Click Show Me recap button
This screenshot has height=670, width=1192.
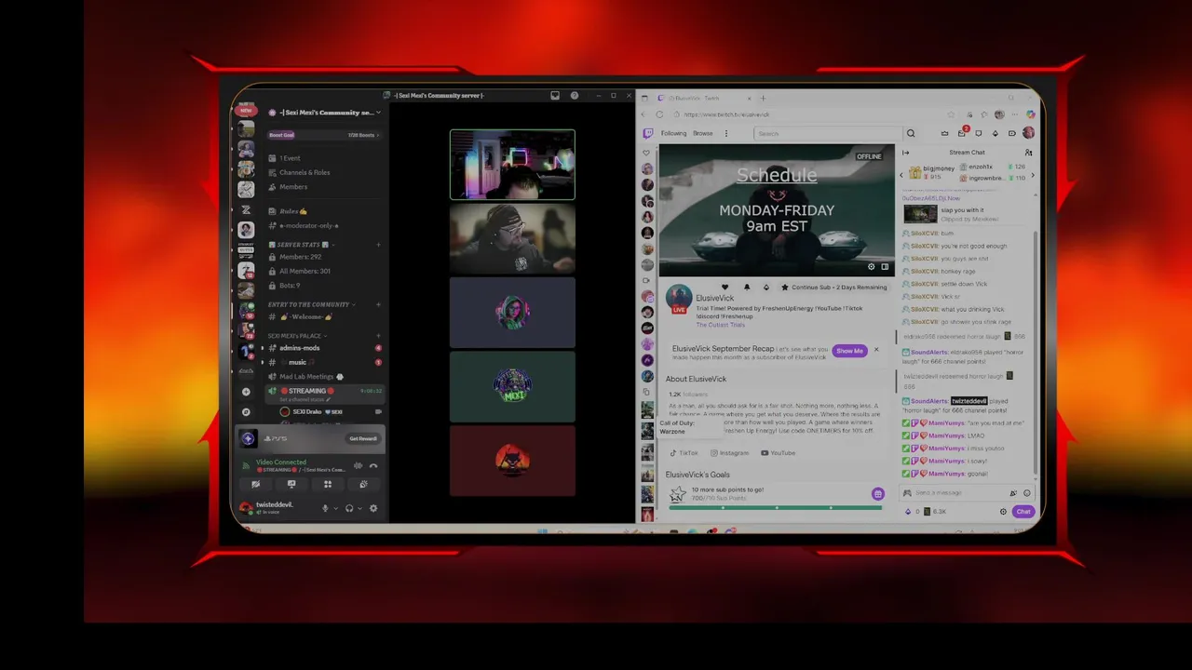[x=849, y=351]
